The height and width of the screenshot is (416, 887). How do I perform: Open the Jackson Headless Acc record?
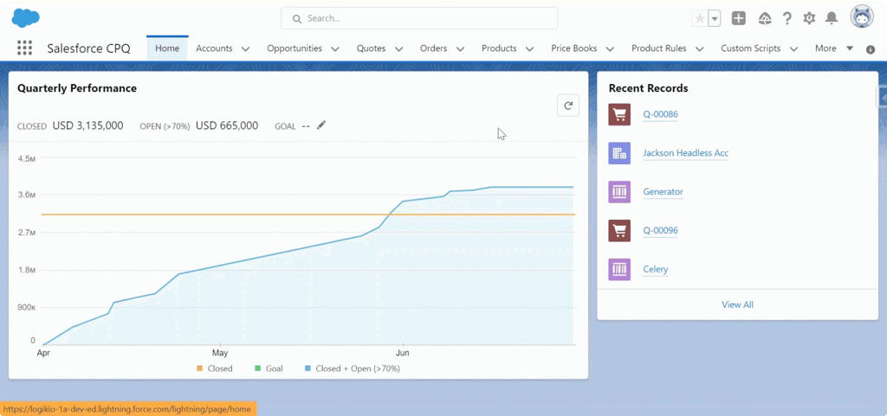tap(686, 153)
